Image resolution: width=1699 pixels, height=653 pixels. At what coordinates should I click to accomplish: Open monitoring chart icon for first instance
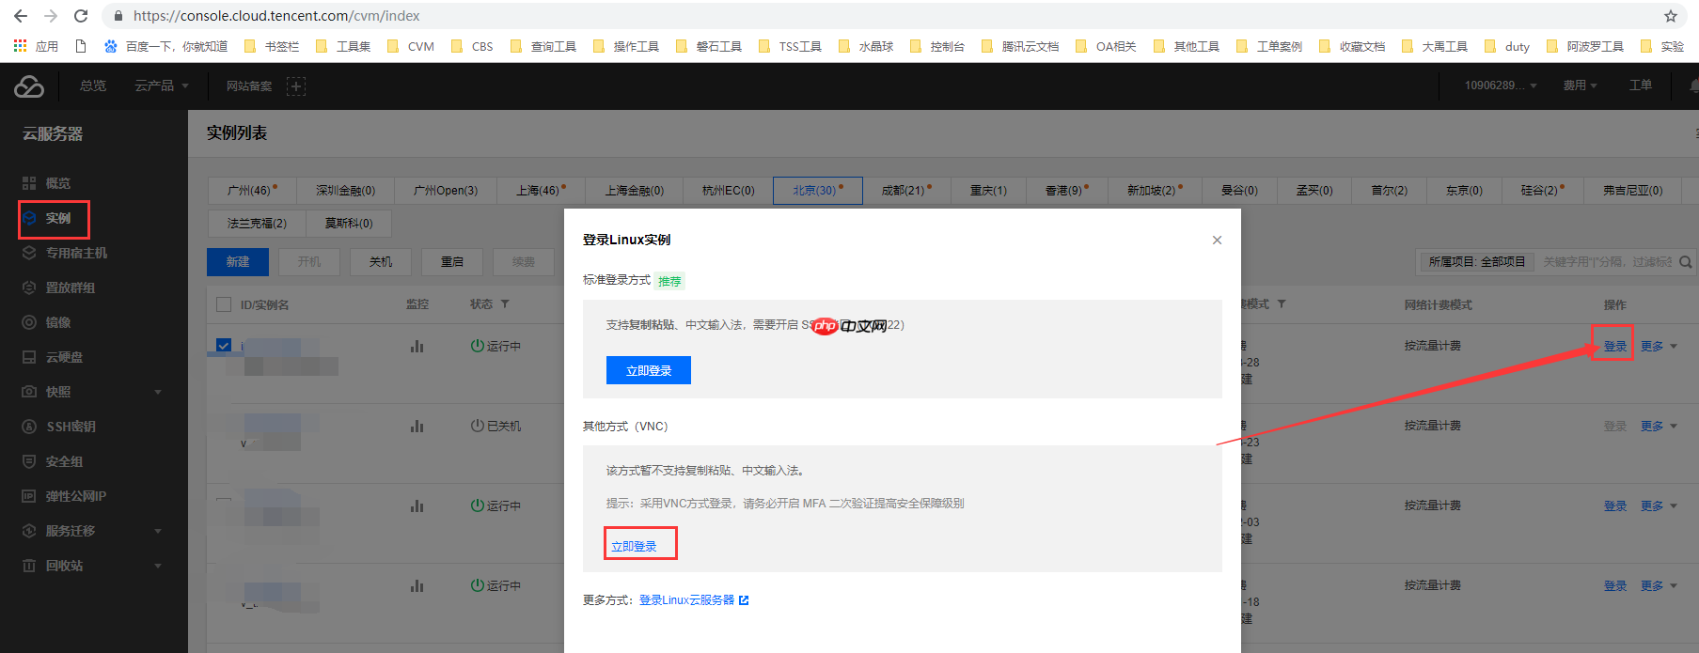click(417, 347)
